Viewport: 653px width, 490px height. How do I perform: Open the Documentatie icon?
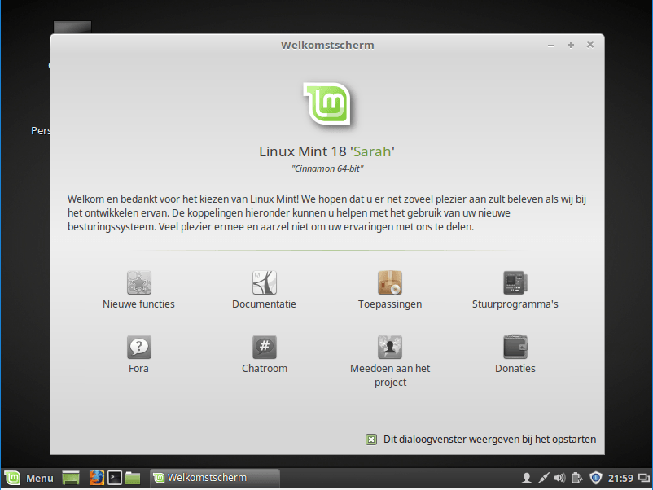(x=265, y=282)
